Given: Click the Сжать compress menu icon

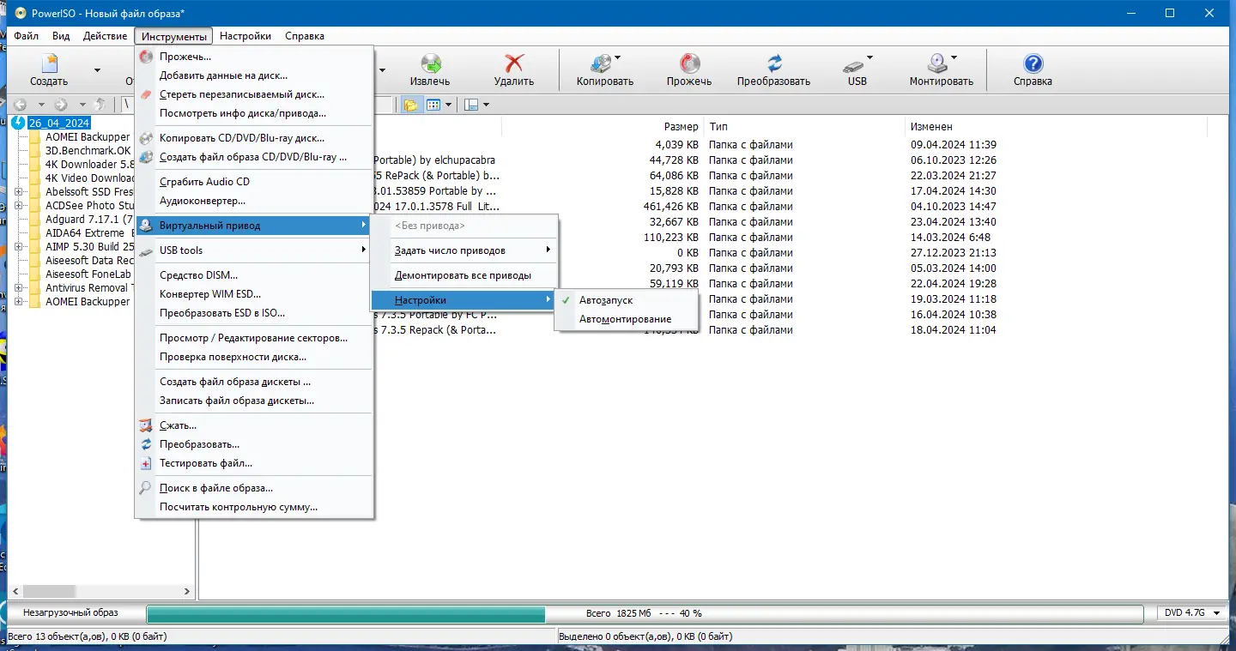Looking at the screenshot, I should [146, 425].
